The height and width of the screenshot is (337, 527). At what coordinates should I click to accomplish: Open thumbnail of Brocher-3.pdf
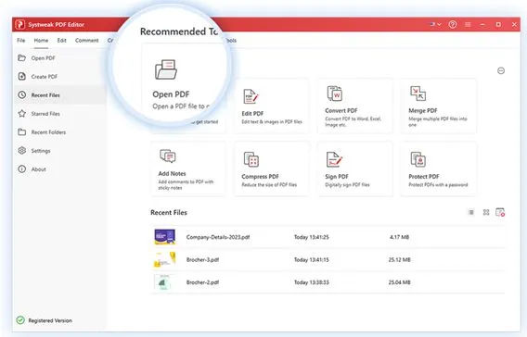pyautogui.click(x=165, y=259)
